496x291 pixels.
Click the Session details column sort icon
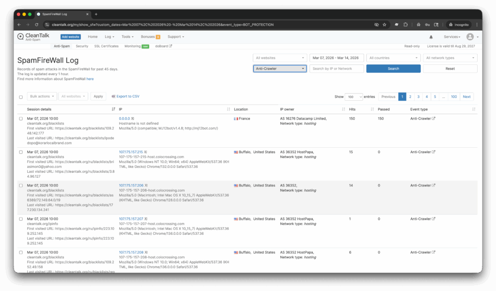113,109
